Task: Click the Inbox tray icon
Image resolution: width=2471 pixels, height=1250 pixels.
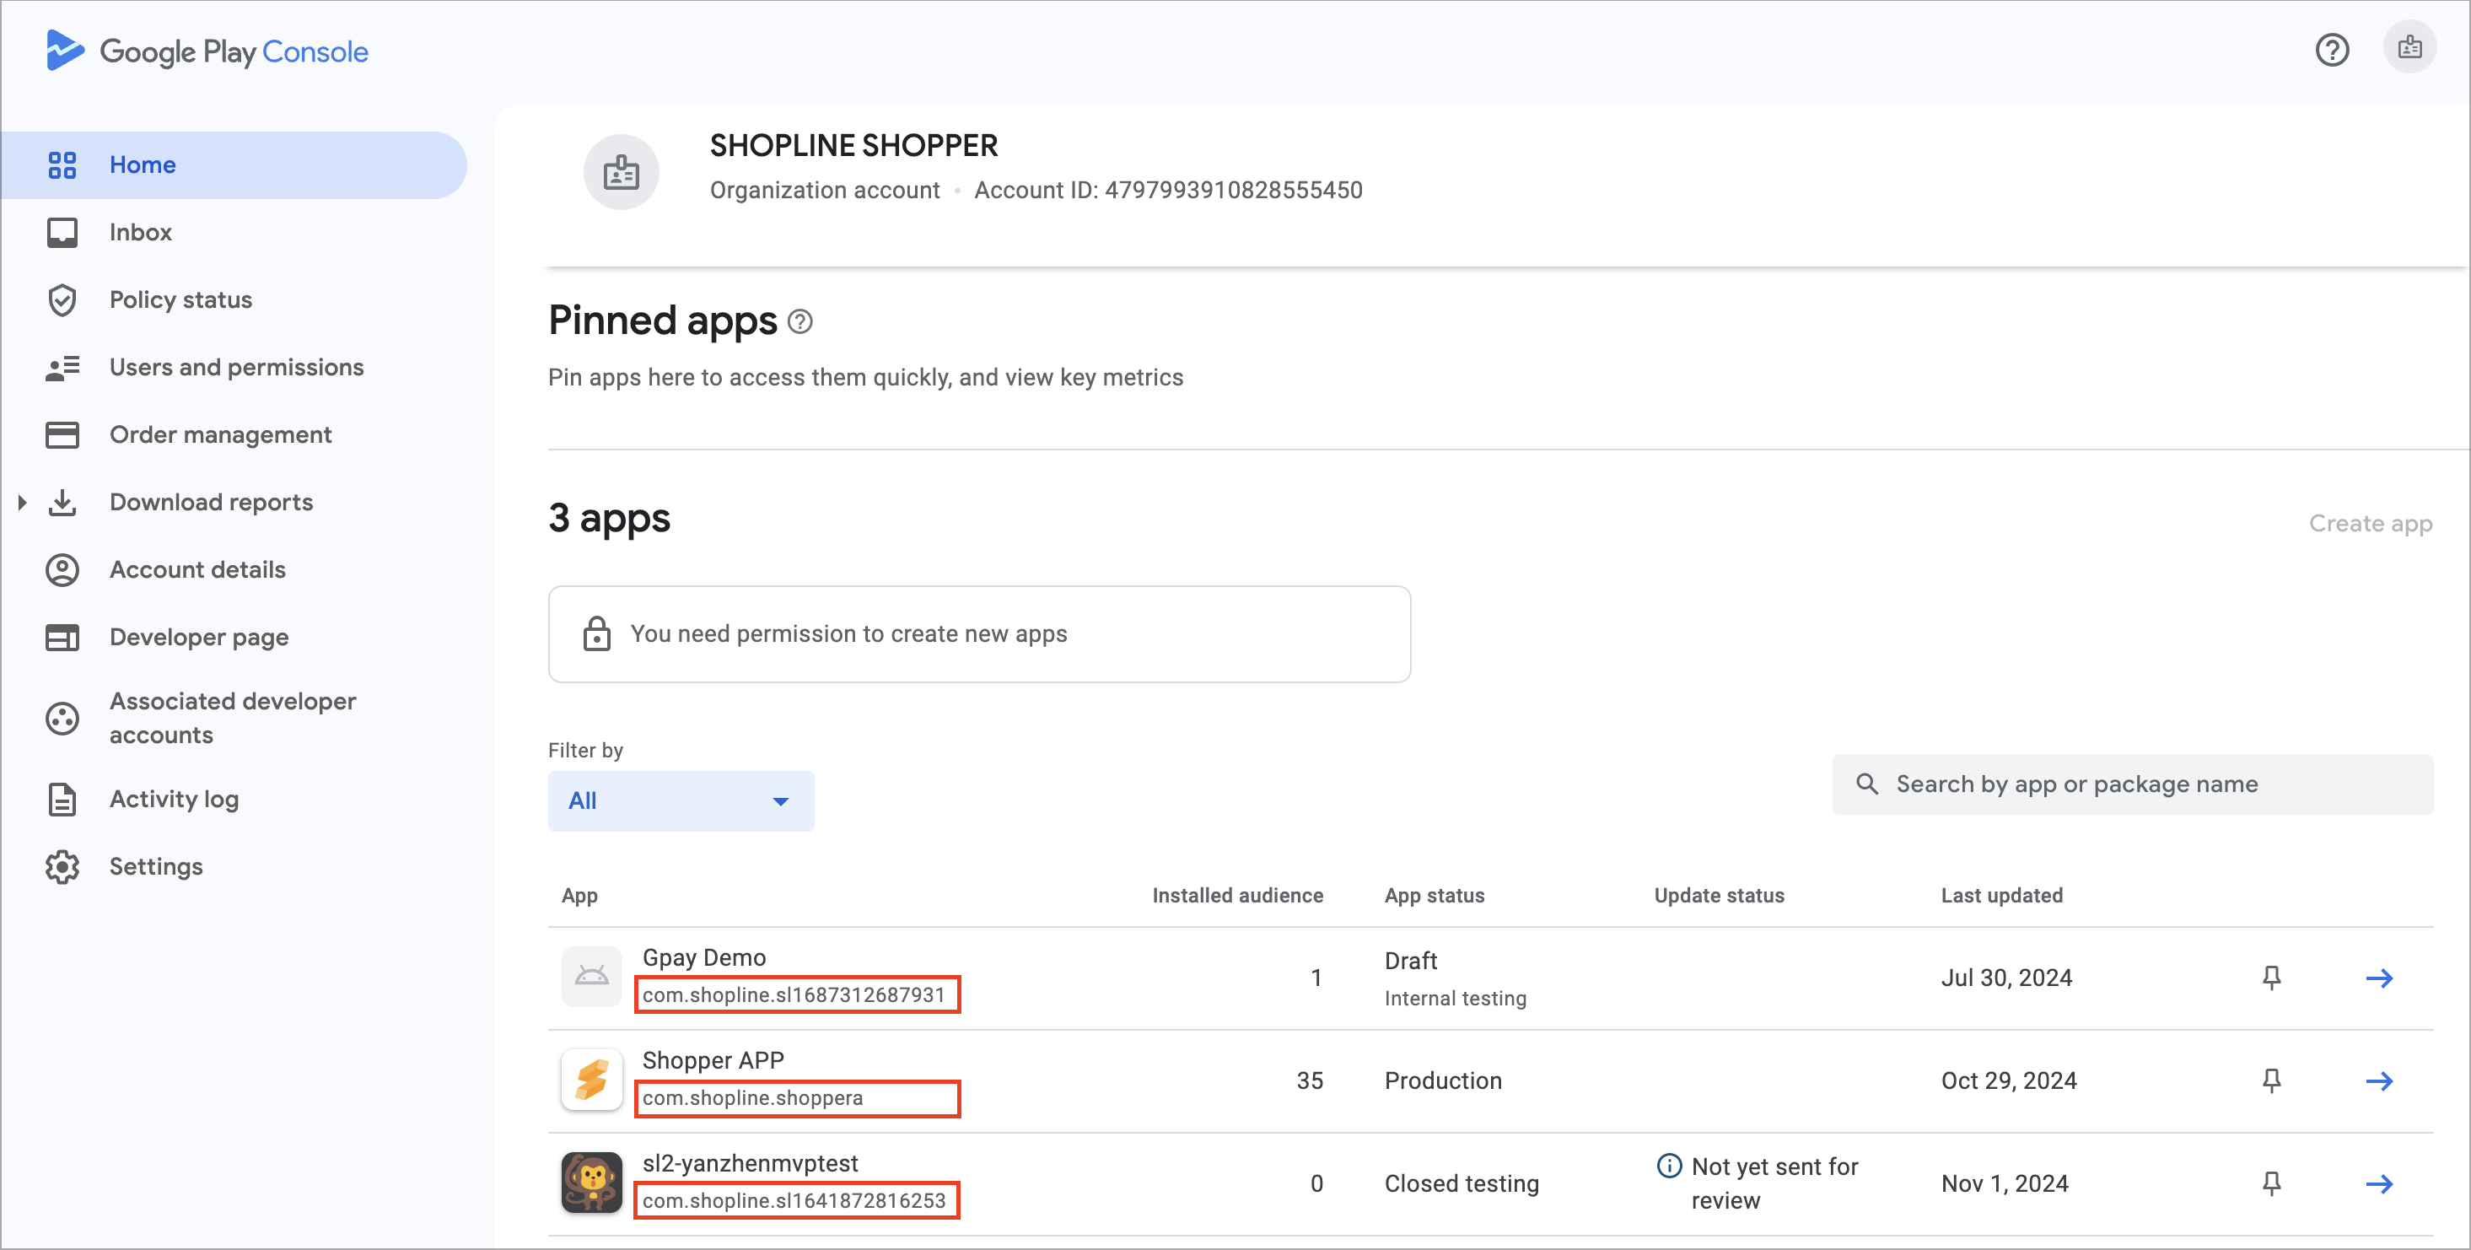Action: pyautogui.click(x=62, y=232)
